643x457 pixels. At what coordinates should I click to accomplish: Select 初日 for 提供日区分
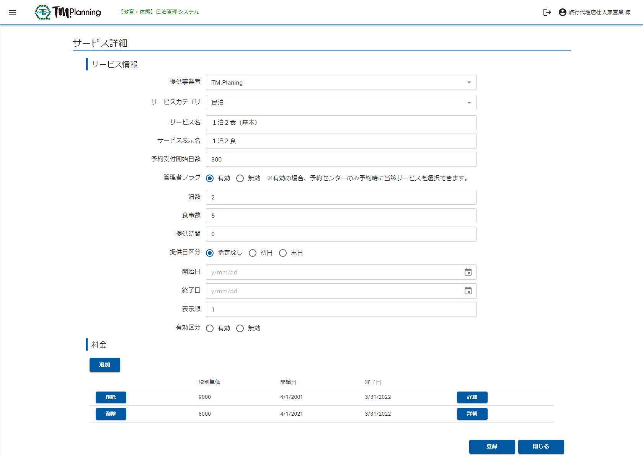(253, 253)
